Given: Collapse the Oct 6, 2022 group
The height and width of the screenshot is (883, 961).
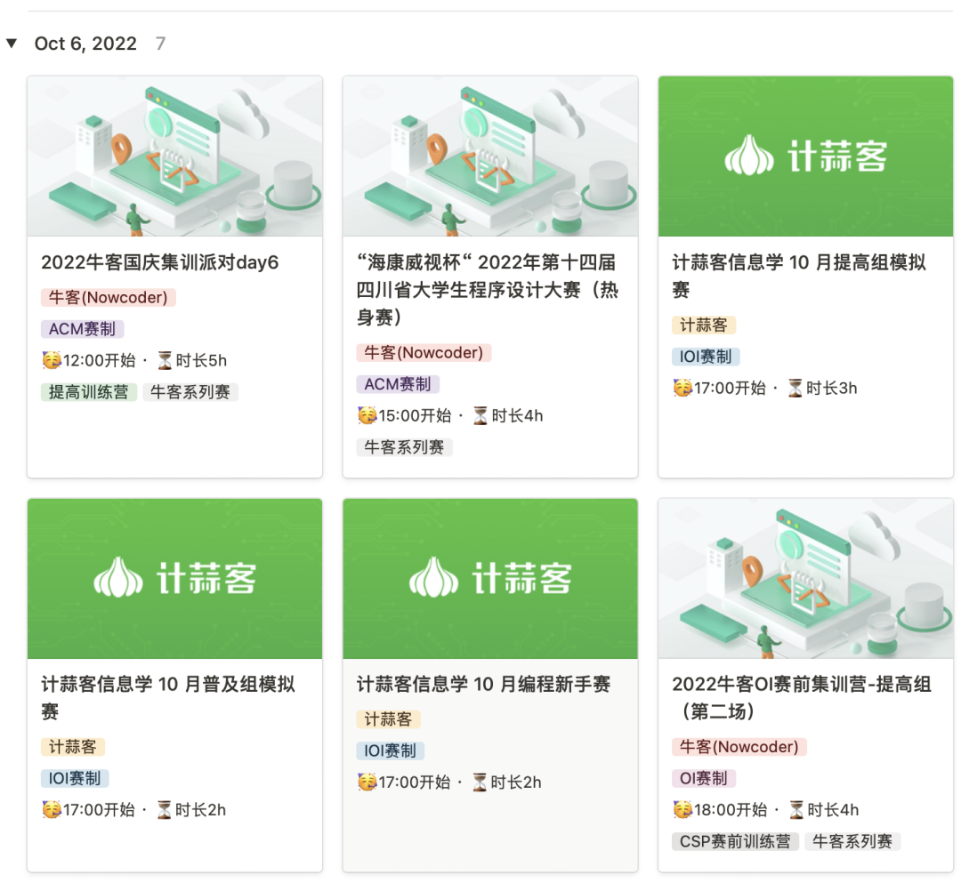Looking at the screenshot, I should point(12,44).
